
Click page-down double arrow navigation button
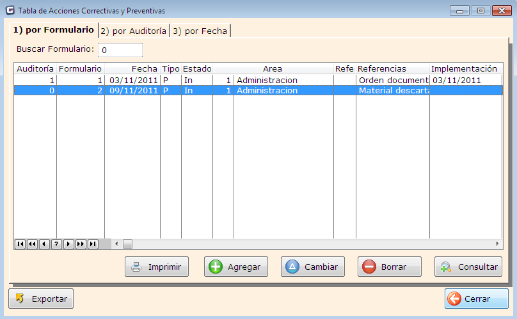pyautogui.click(x=81, y=244)
